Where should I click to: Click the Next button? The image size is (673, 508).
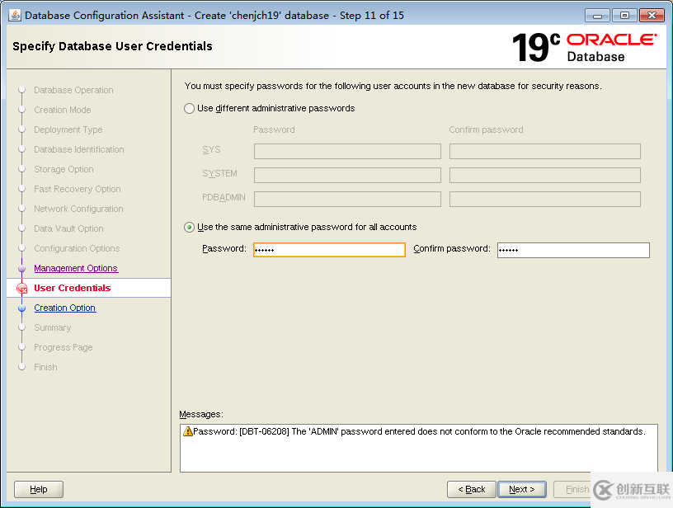click(x=522, y=489)
